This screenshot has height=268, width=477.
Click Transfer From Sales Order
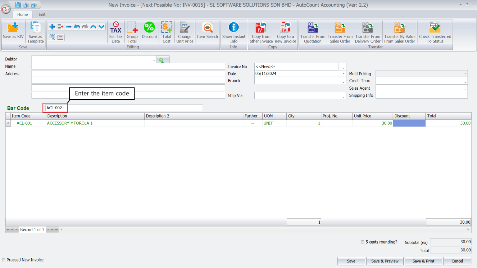point(340,31)
